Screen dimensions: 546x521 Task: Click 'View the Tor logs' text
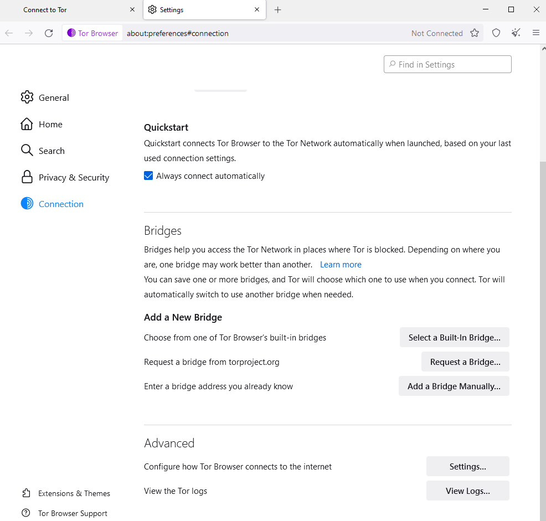[x=176, y=491]
